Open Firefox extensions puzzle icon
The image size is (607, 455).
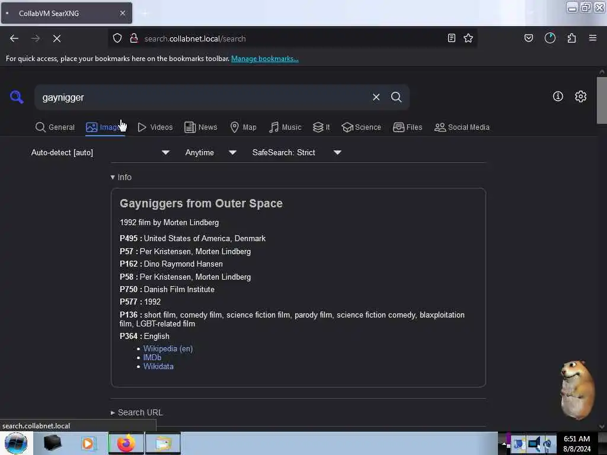coord(571,38)
